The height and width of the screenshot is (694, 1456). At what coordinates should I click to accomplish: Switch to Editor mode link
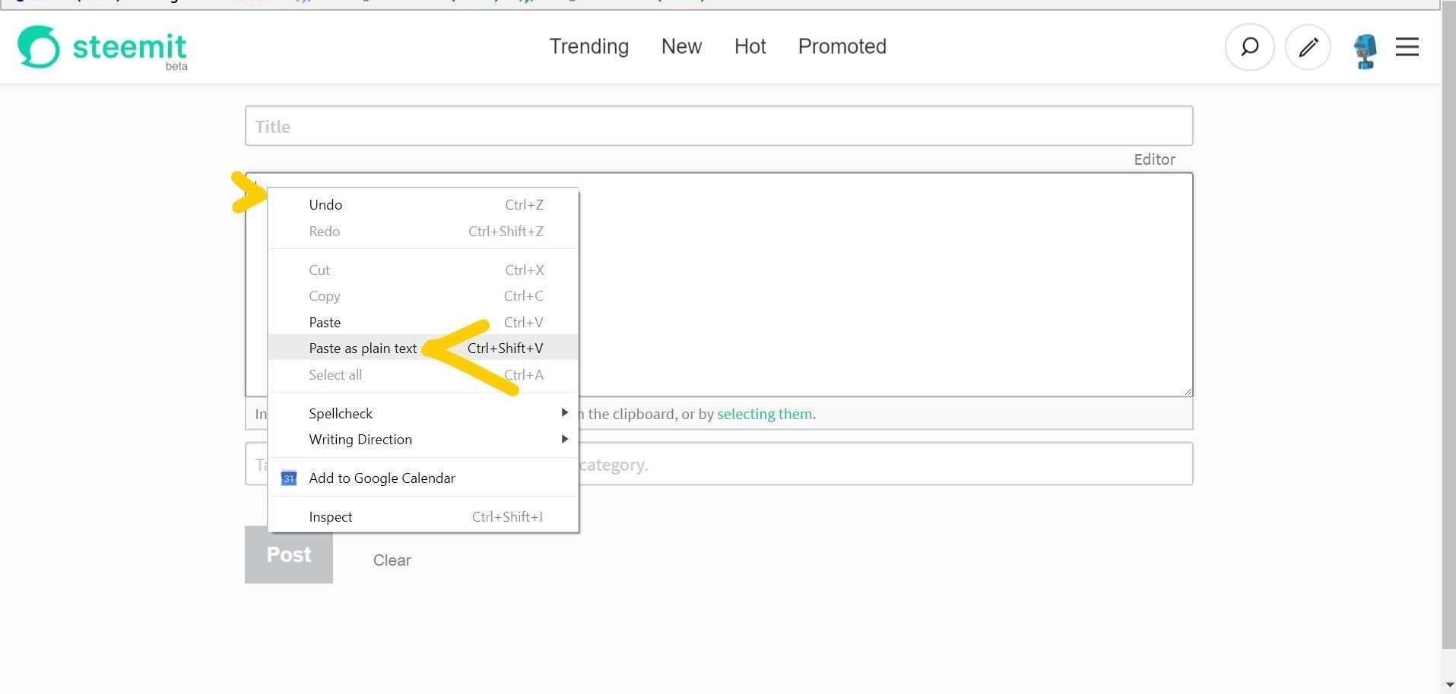click(x=1154, y=159)
